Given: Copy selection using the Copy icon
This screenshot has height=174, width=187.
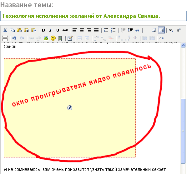Looking at the screenshot, I should (12, 30).
